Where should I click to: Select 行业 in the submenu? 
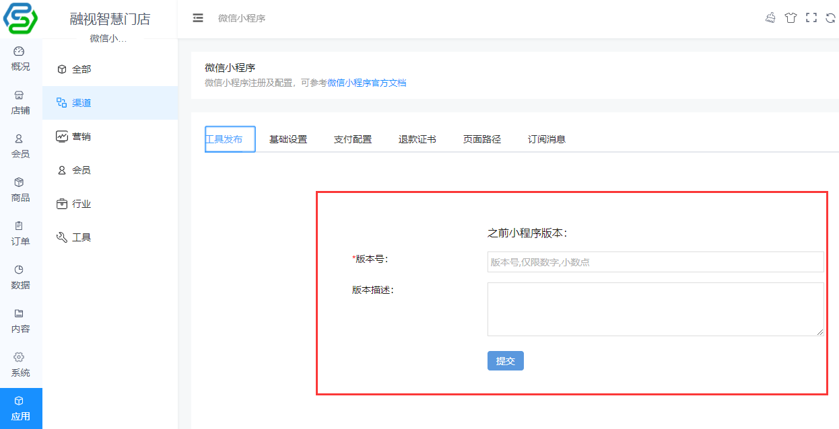[110, 204]
